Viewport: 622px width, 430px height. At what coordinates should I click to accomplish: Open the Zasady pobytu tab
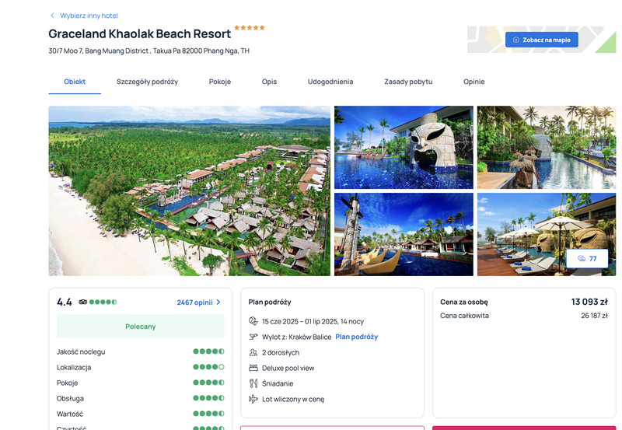click(x=408, y=82)
